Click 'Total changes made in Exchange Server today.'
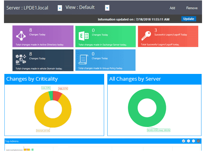This screenshot has height=151, width=206. (x=103, y=45)
